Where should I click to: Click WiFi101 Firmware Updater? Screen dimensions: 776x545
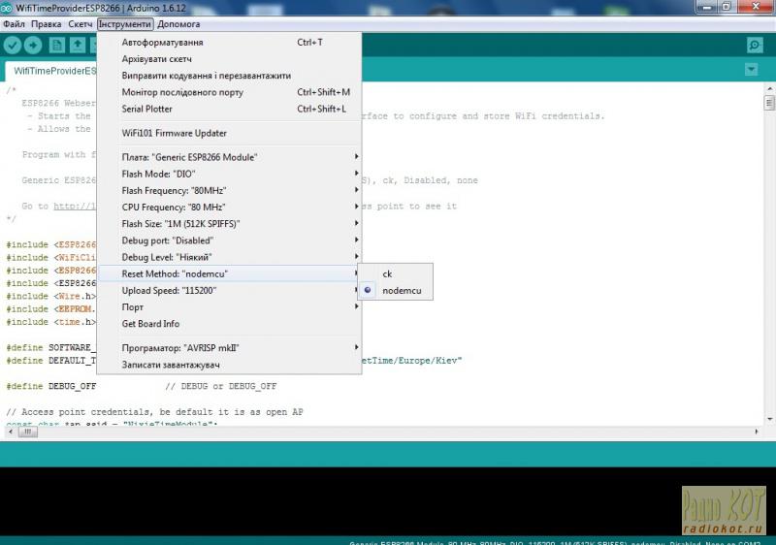point(175,133)
